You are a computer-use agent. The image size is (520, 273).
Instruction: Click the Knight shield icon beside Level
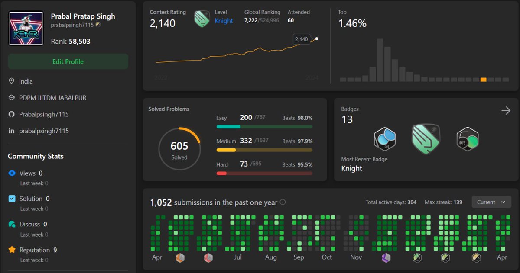[202, 19]
